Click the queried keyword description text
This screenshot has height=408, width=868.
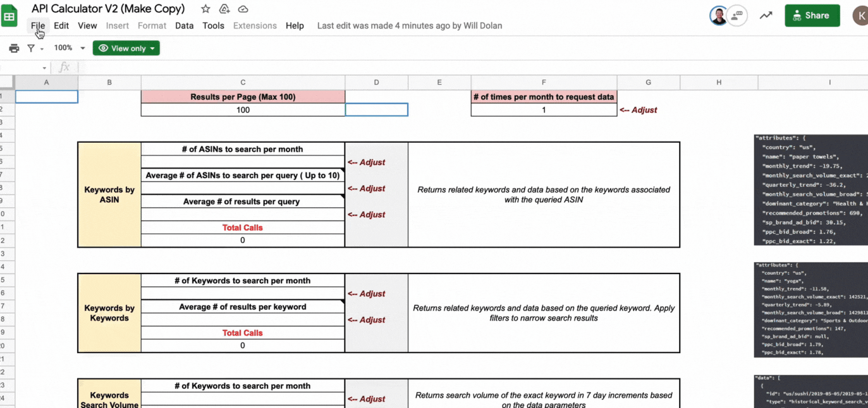(x=544, y=313)
